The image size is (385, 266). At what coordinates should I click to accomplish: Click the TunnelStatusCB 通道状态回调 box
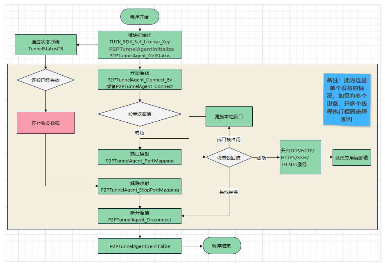[45, 45]
